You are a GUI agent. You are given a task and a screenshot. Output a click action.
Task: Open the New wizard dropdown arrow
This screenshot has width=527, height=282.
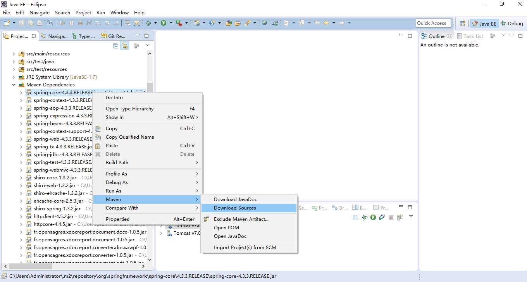[14, 23]
